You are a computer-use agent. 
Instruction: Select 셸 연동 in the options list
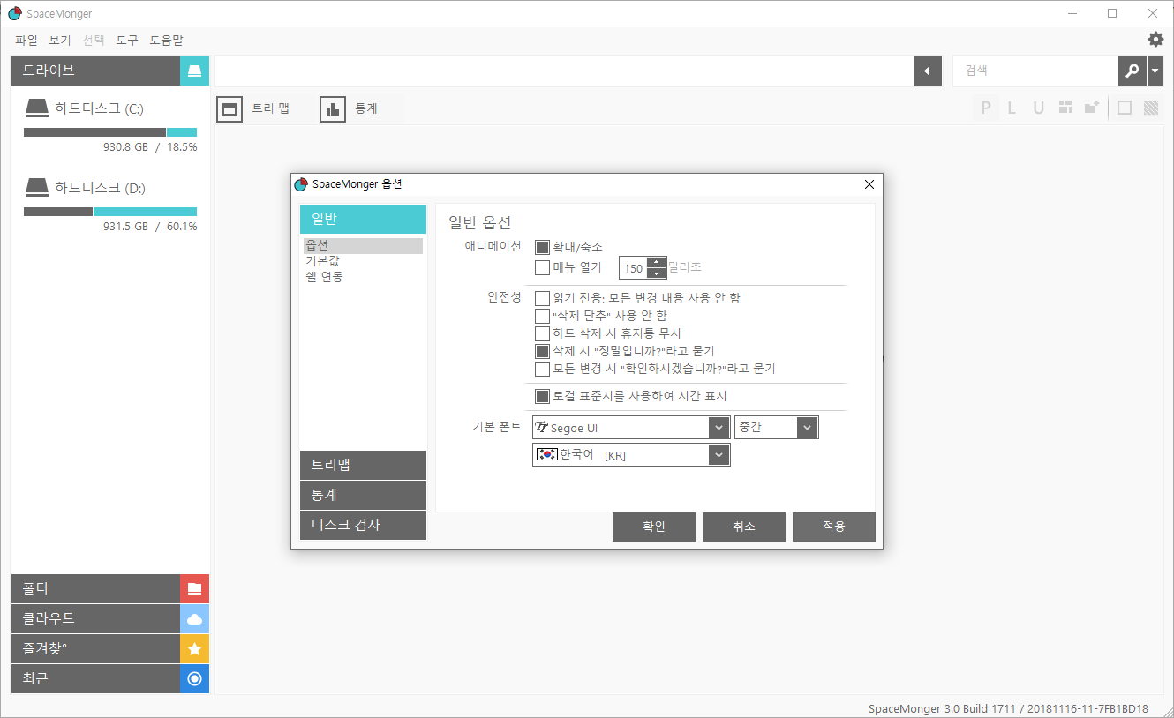pyautogui.click(x=324, y=277)
